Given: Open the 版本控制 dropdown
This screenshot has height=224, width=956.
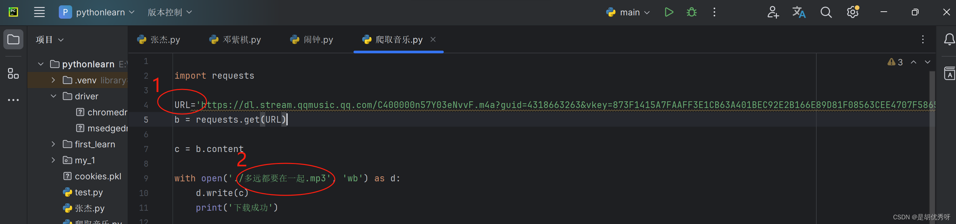Looking at the screenshot, I should click(170, 12).
